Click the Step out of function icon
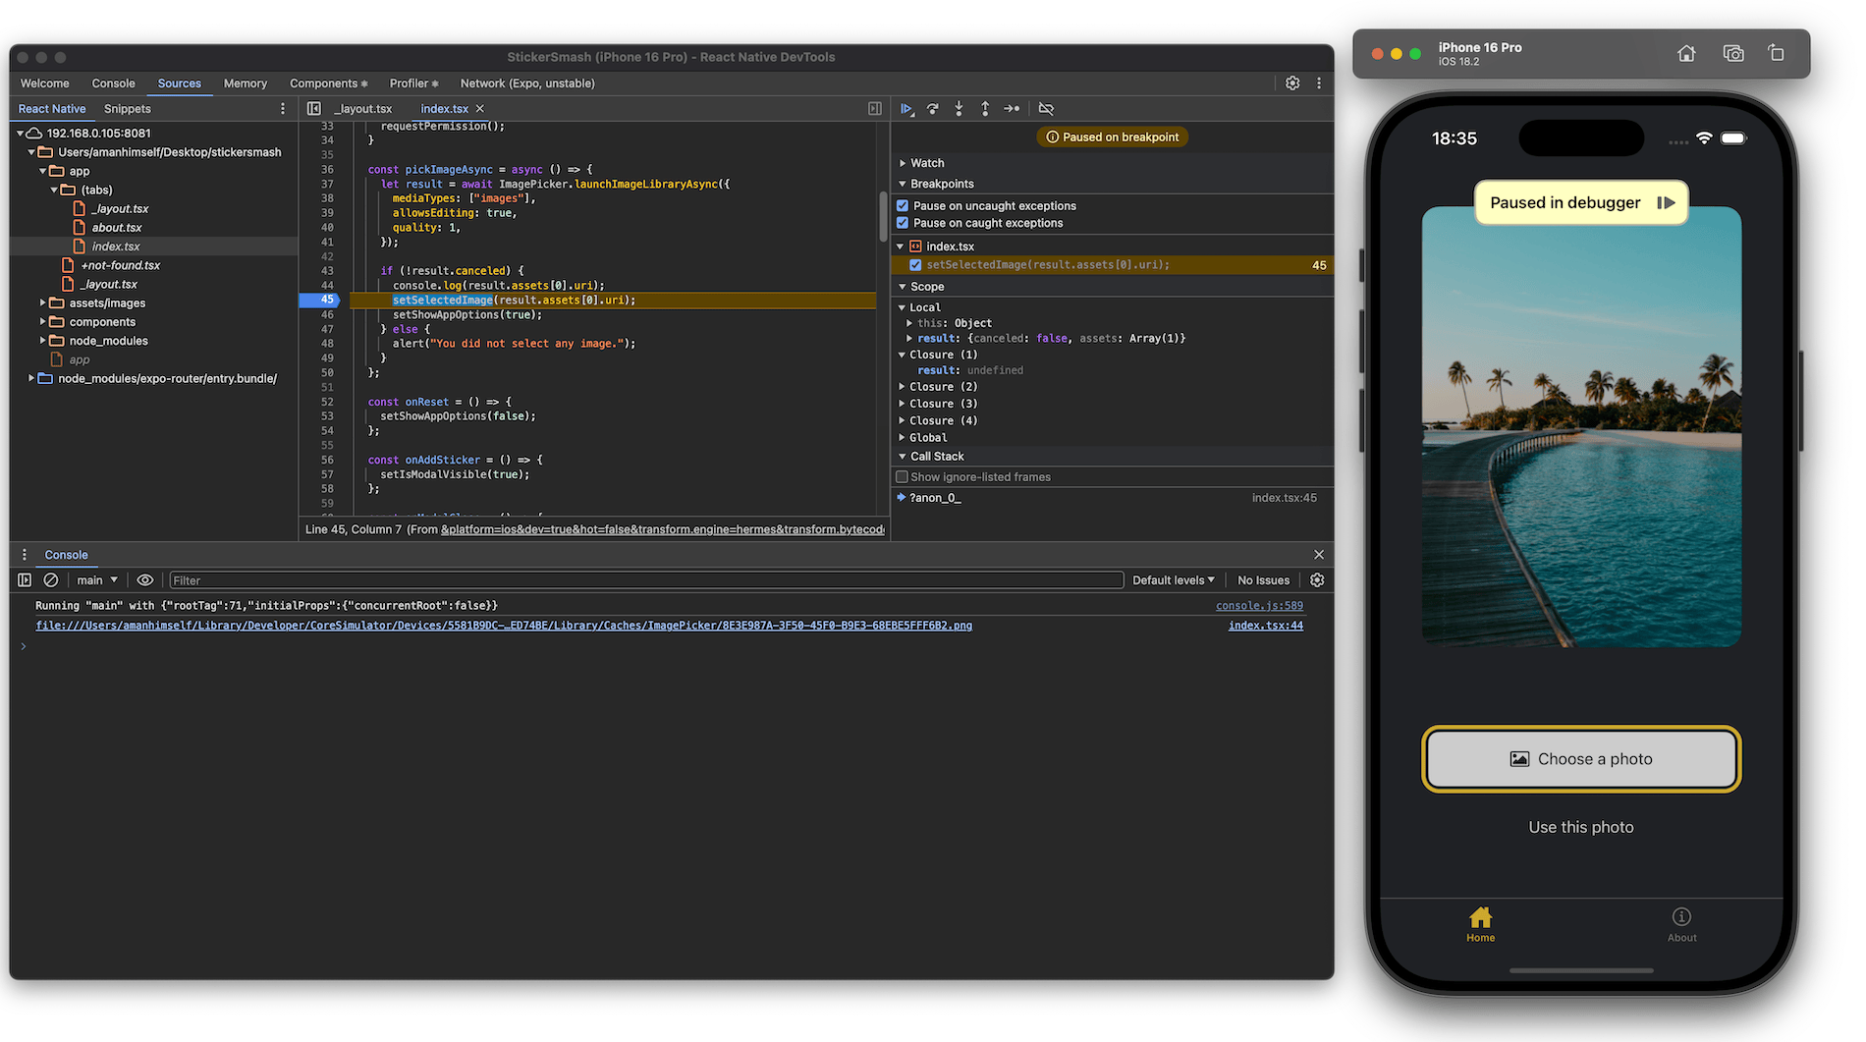Image resolution: width=1866 pixels, height=1042 pixels. (x=985, y=109)
